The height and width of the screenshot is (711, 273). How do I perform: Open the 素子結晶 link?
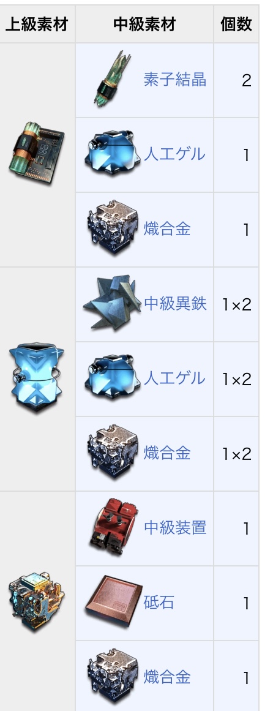pyautogui.click(x=174, y=80)
